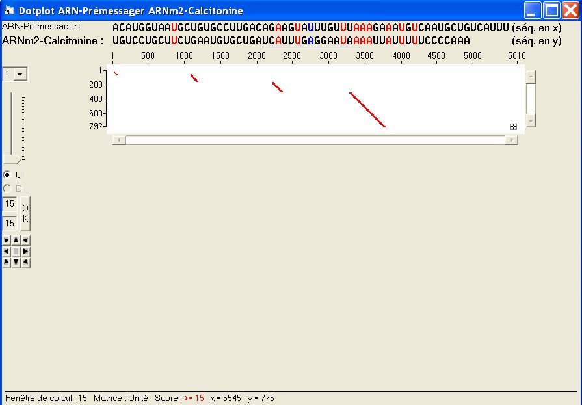Click the top-left diagonal arrow of the pad
The width and height of the screenshot is (582, 405).
(7, 240)
